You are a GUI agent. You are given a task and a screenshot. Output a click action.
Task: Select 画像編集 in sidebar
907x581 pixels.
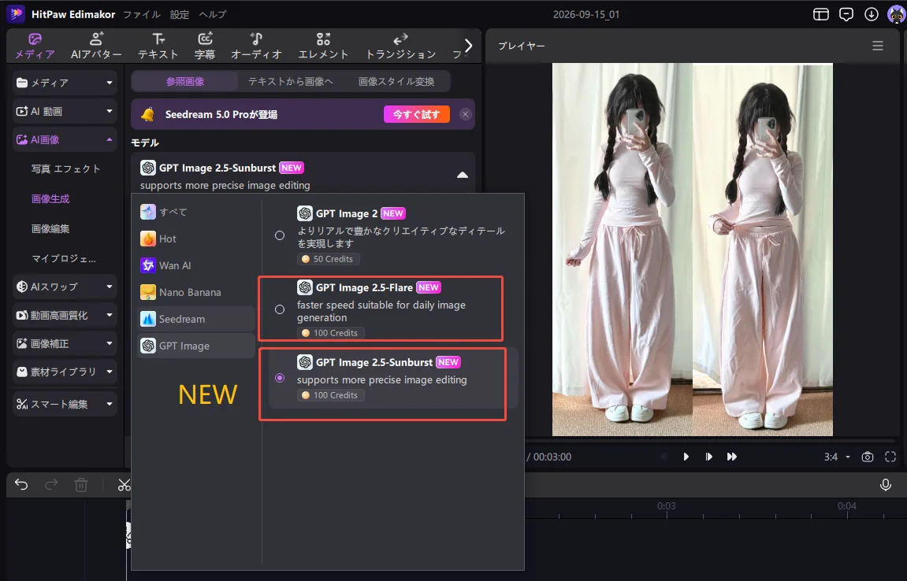(50, 229)
